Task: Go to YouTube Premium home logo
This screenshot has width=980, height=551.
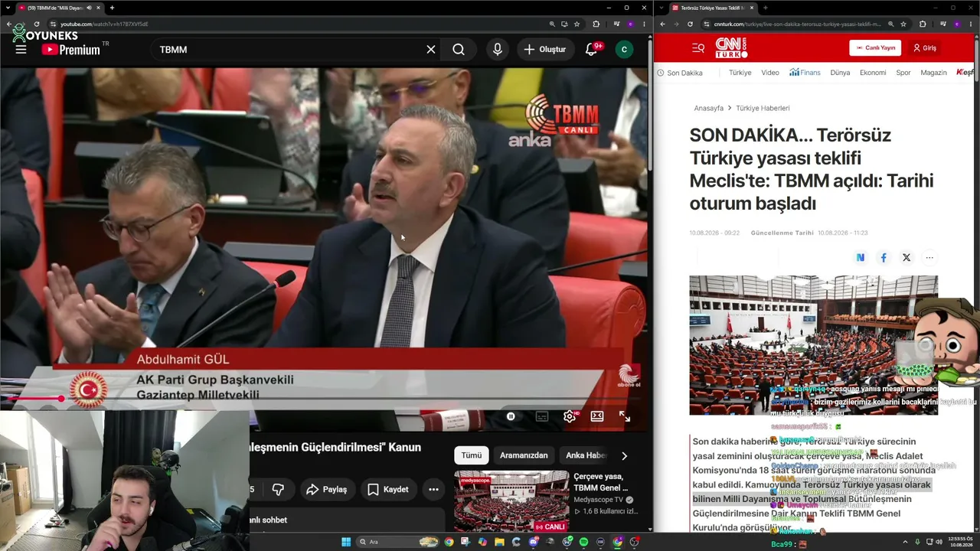Action: 71,50
